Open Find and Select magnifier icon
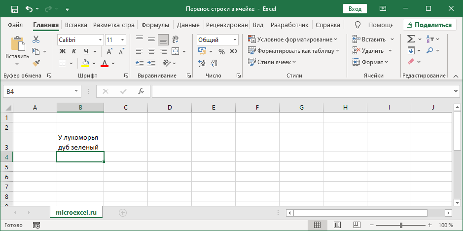 [x=430, y=50]
